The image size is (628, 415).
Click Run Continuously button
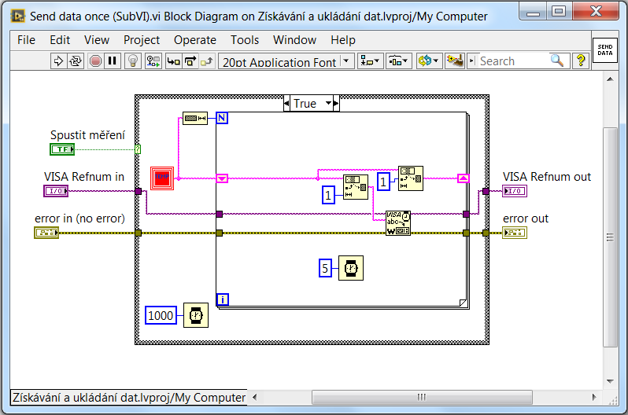[x=76, y=61]
